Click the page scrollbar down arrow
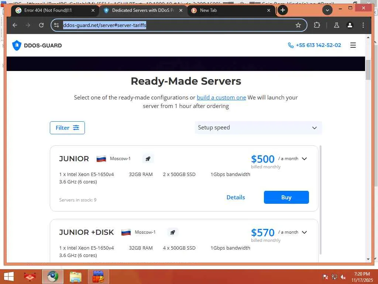Image resolution: width=378 pixels, height=284 pixels. point(368,259)
